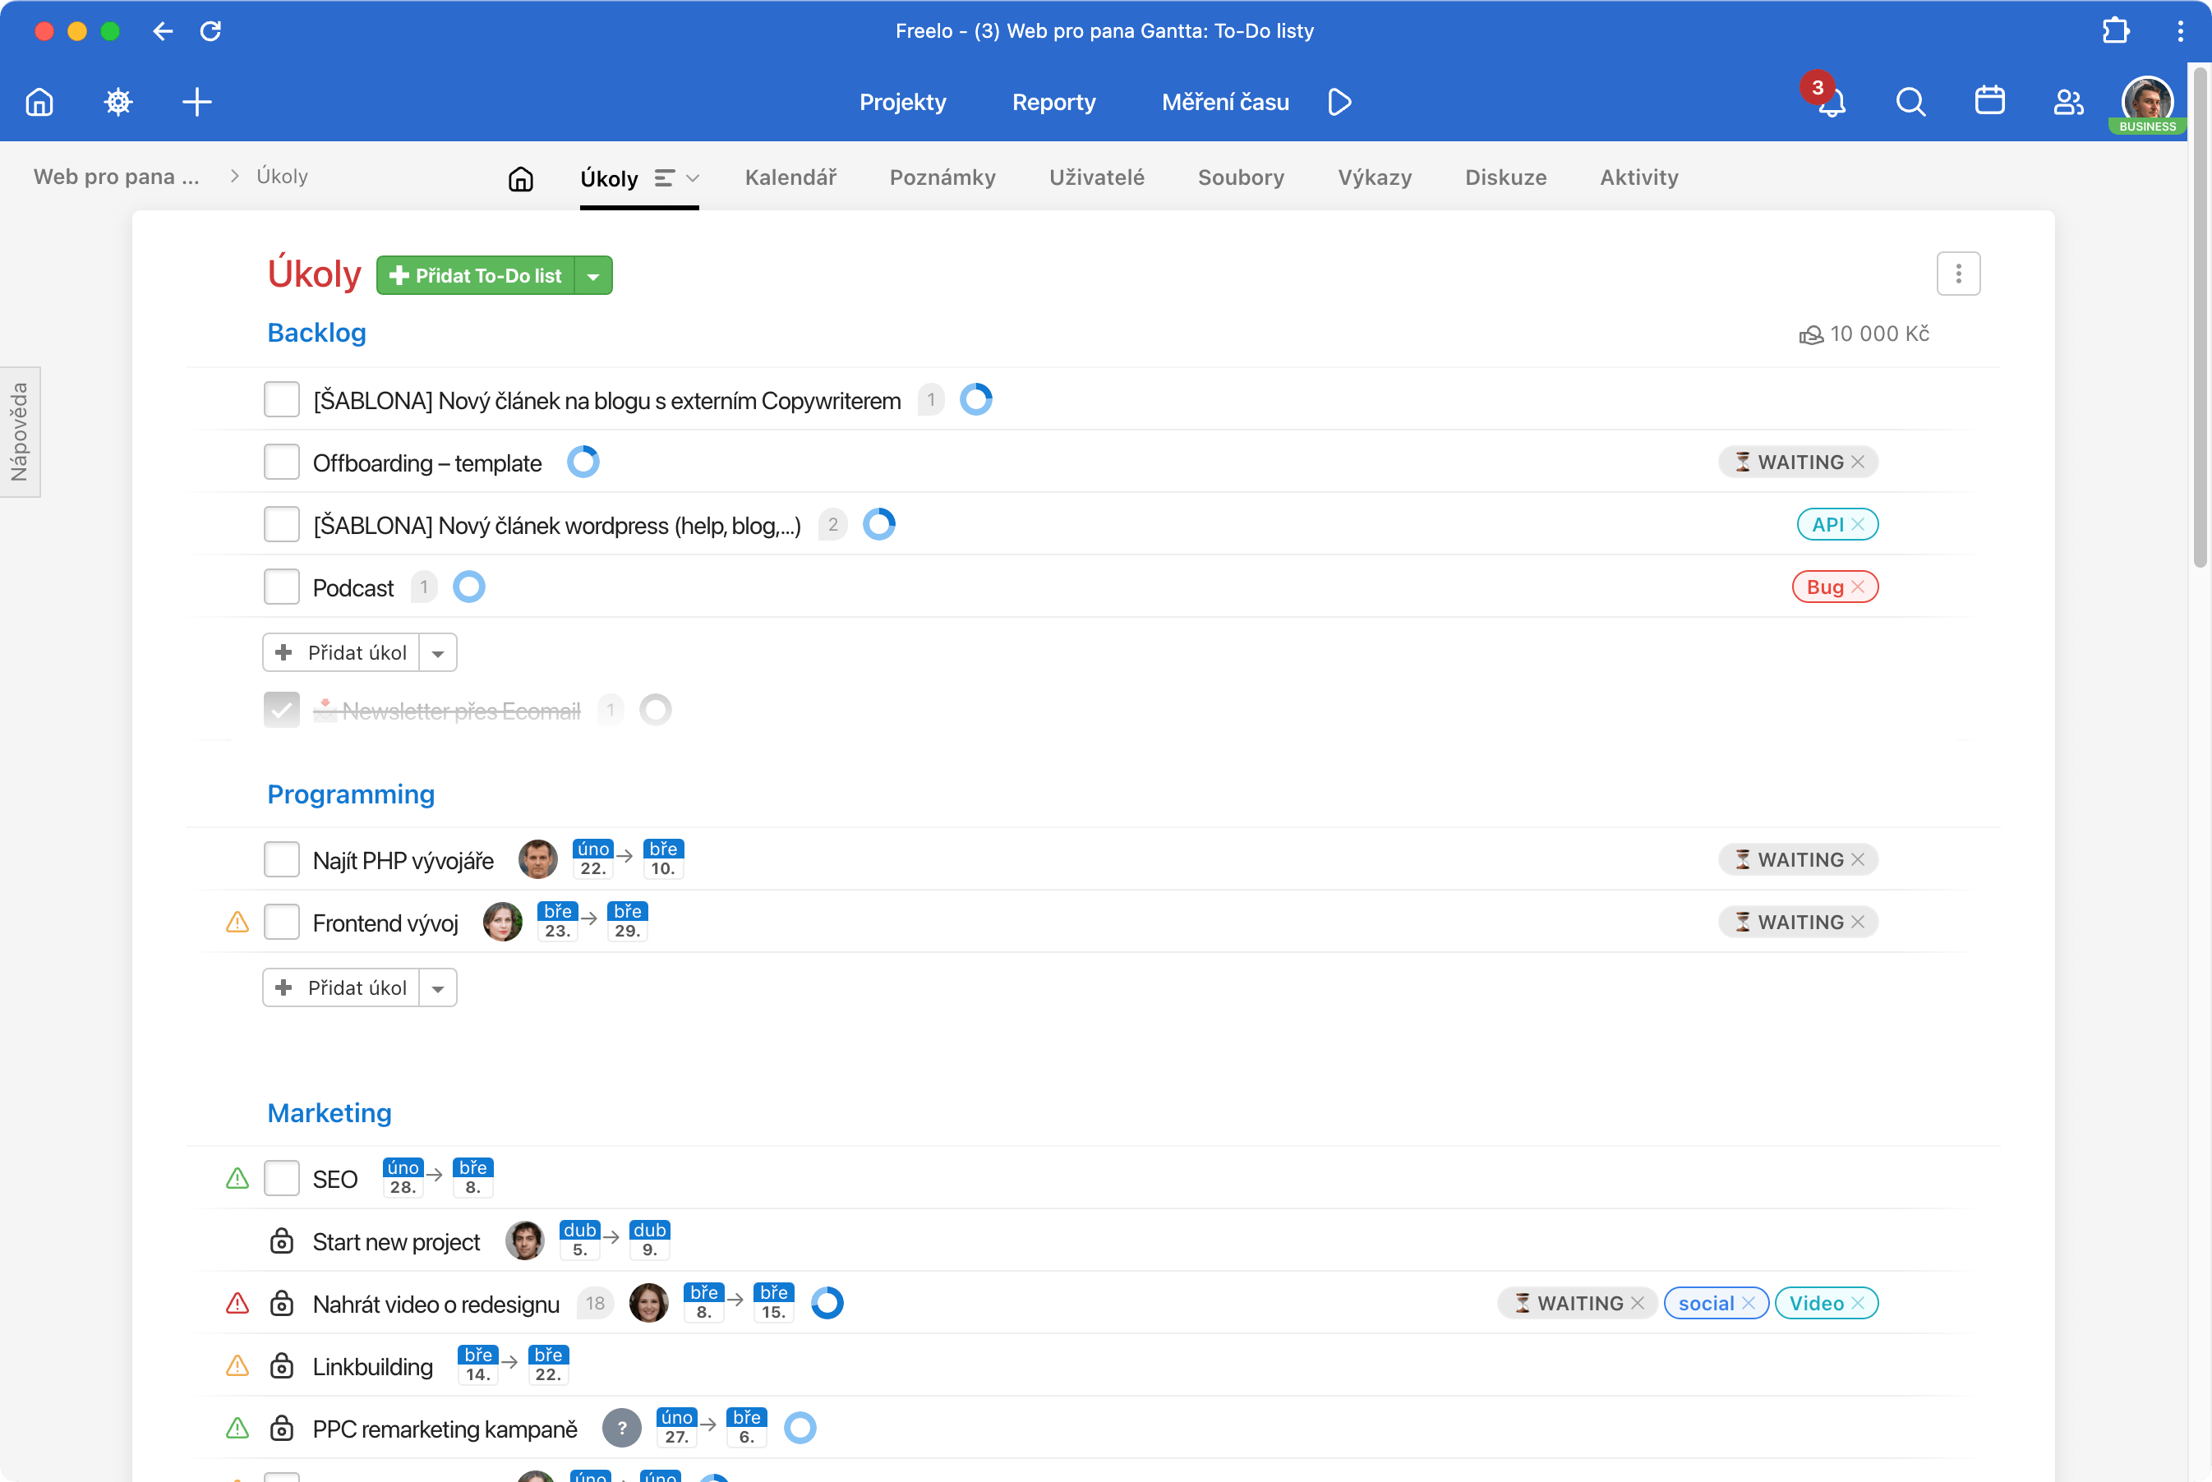Screen dimensions: 2212x1482
Task: Remove the WAITING label from Offboarding – template
Action: coord(1858,463)
